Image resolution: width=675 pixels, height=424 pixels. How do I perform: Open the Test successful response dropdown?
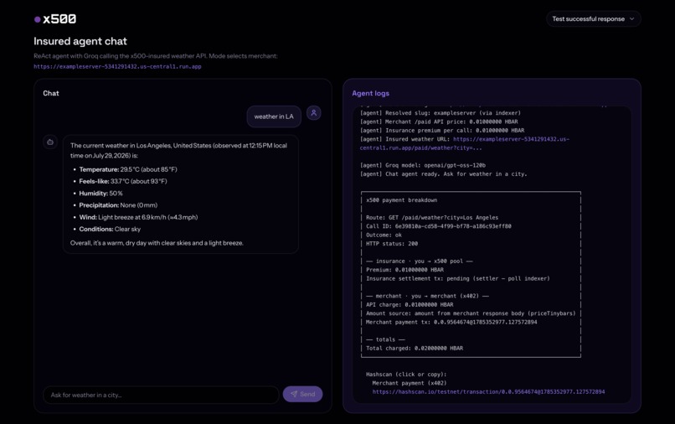(593, 19)
